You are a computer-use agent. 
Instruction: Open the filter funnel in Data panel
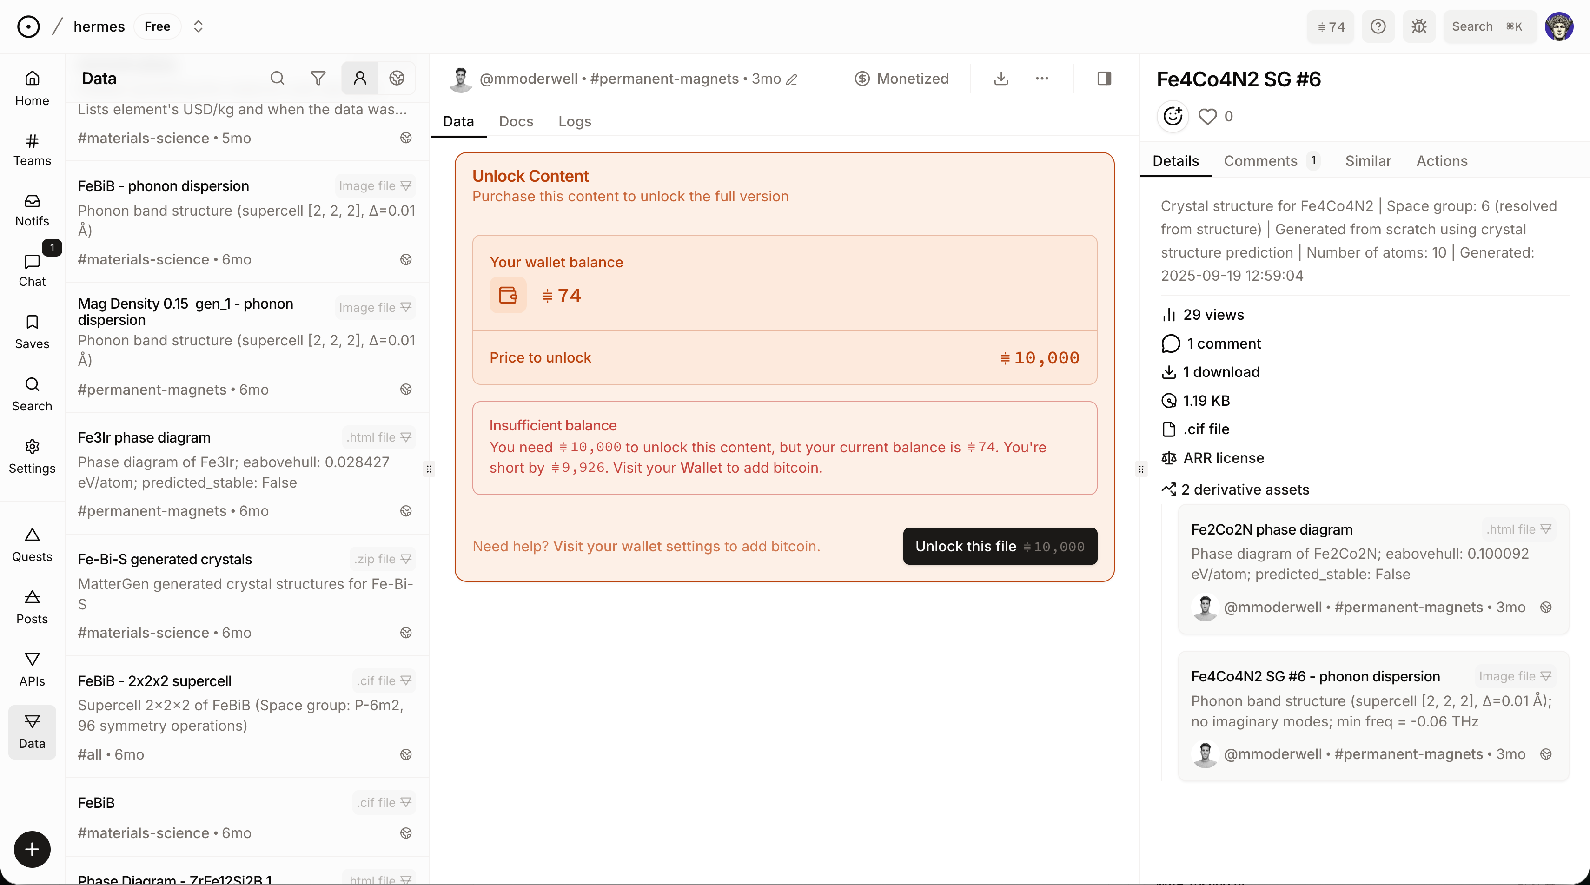[318, 79]
